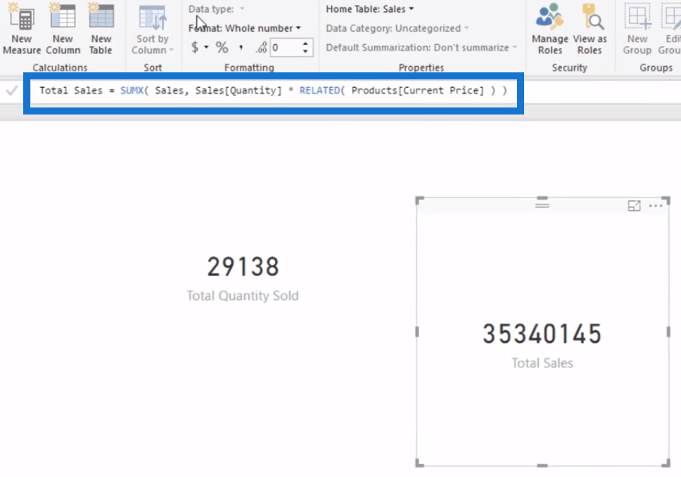This screenshot has height=477, width=681.
Task: Open More options on Total Sales card
Action: coord(656,206)
